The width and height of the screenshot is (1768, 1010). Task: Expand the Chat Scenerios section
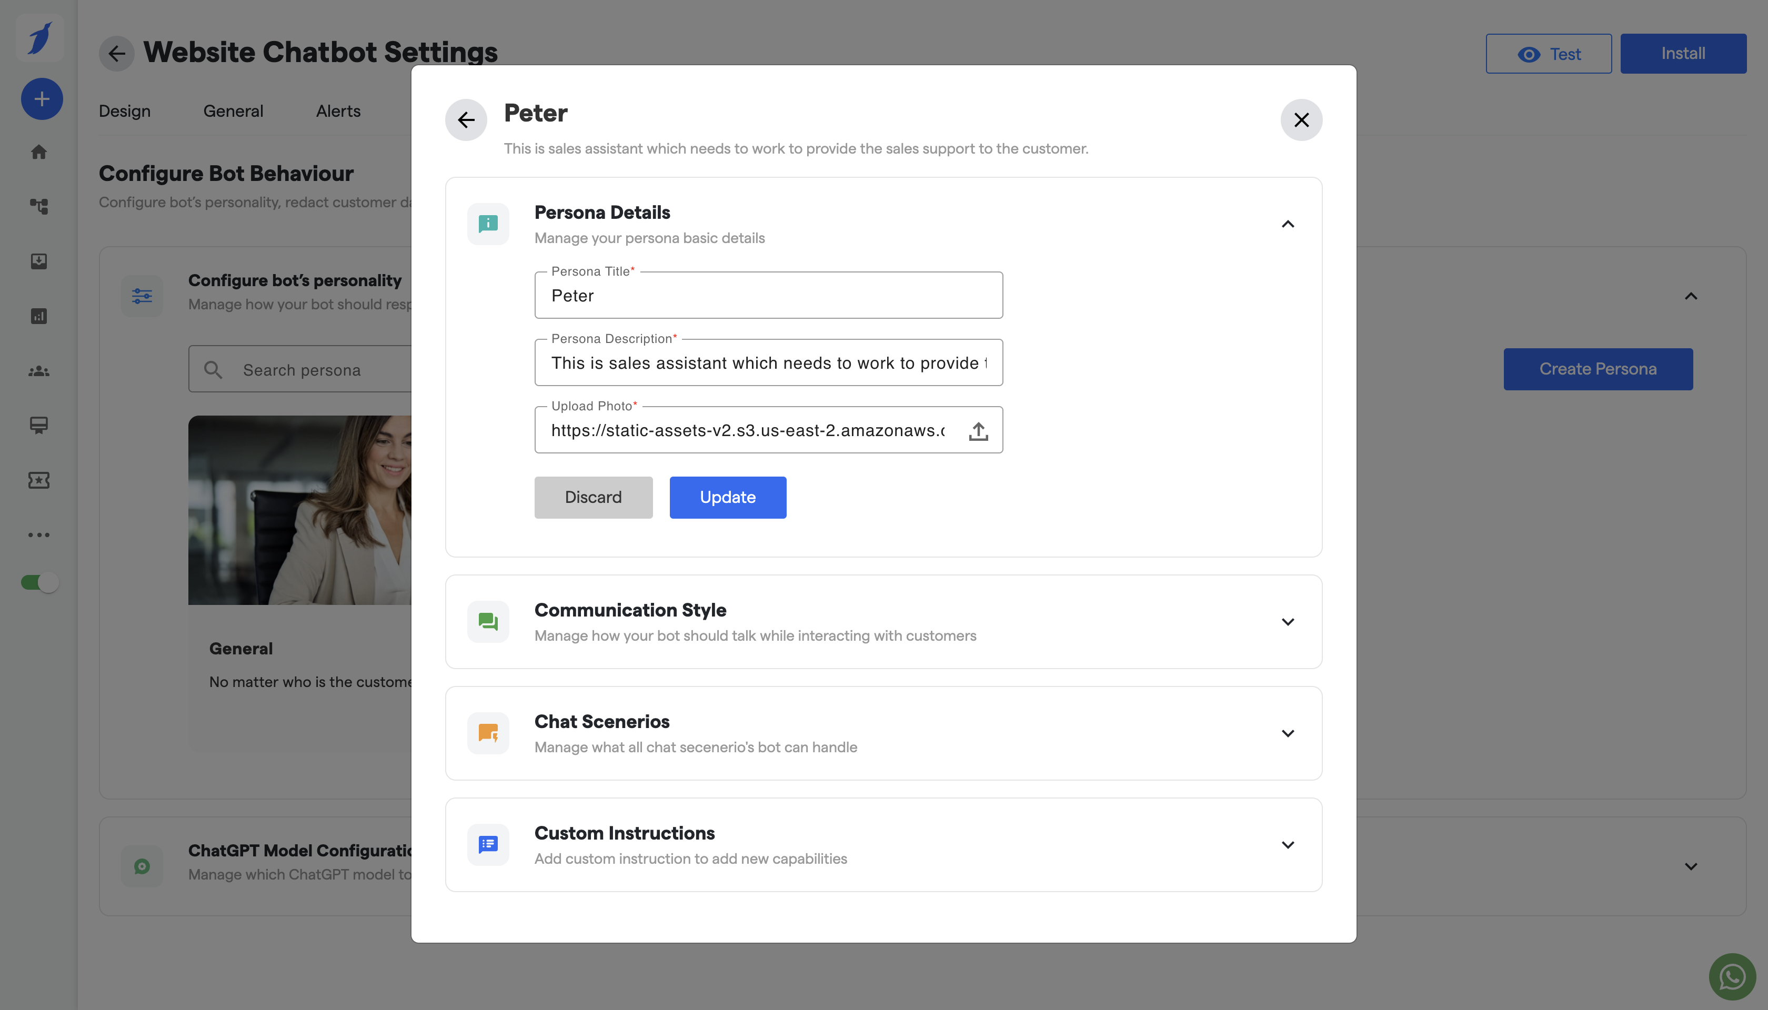(x=1288, y=733)
